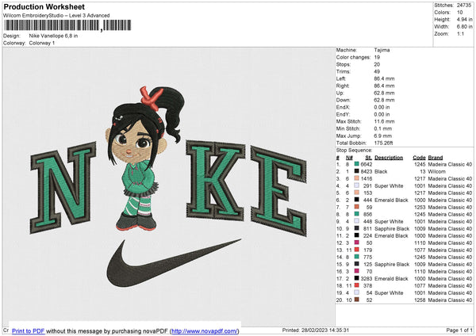Image resolution: width=476 pixels, height=336 pixels.
Task: Click the Description column header
Action: coord(389,158)
